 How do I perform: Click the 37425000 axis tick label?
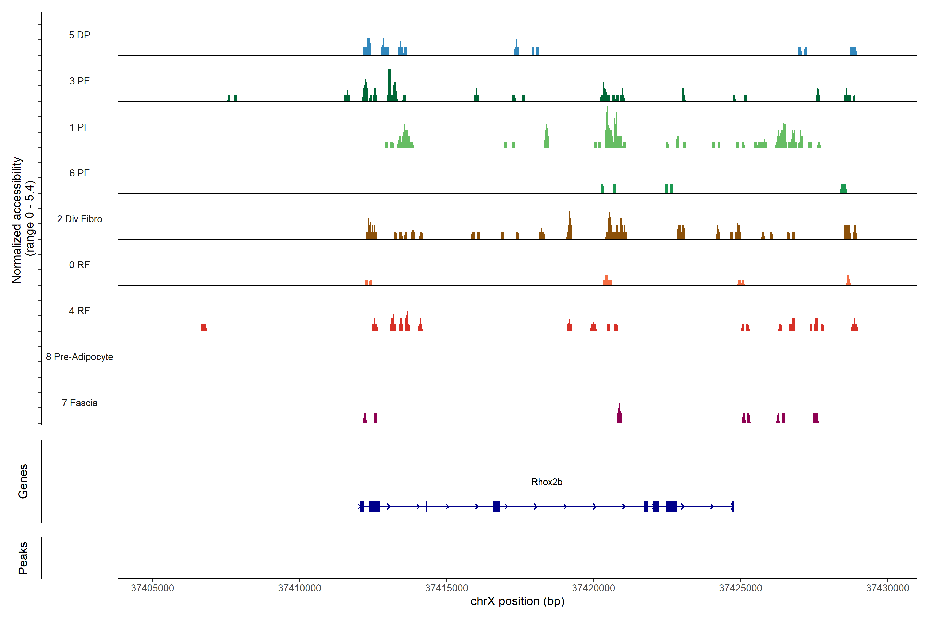click(741, 588)
